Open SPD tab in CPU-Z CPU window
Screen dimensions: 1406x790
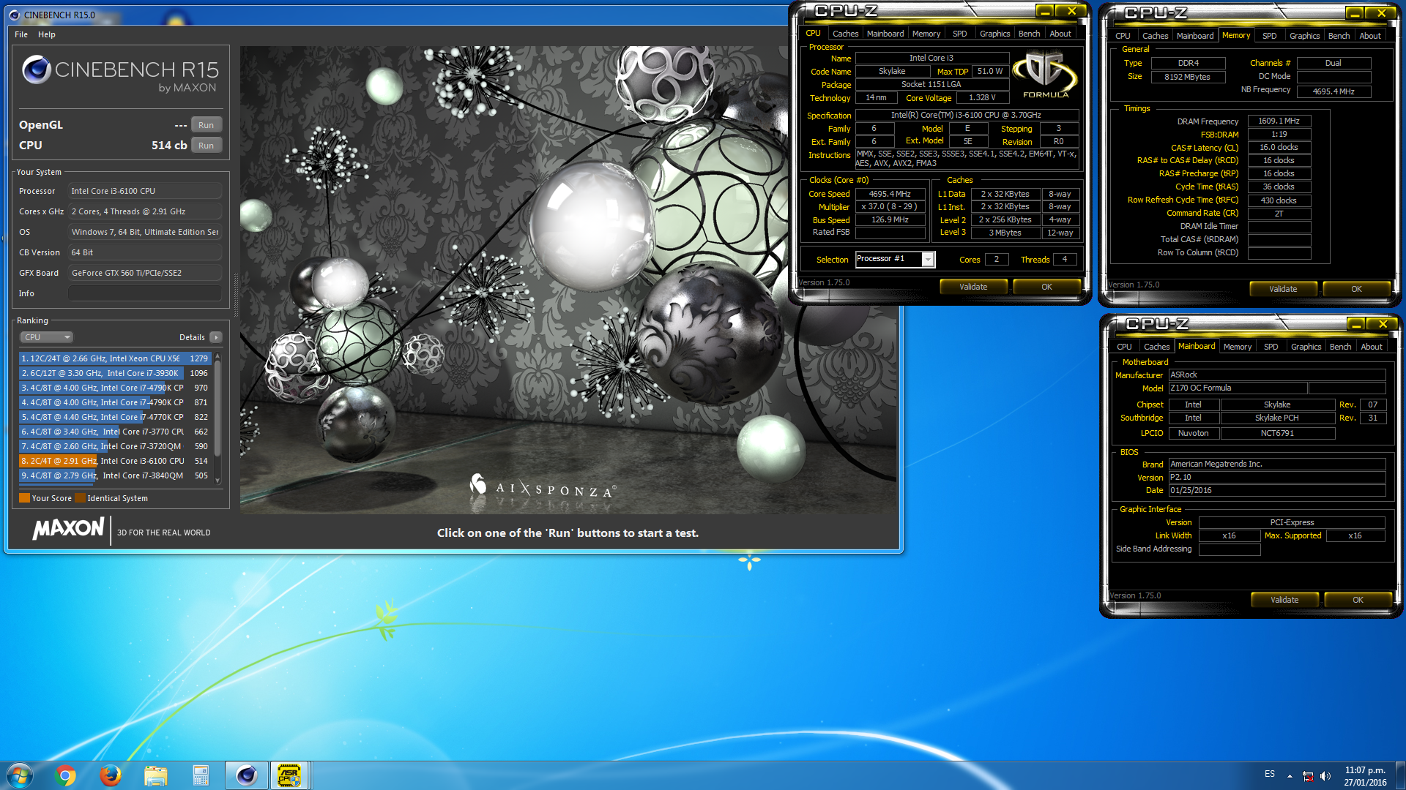pyautogui.click(x=959, y=34)
